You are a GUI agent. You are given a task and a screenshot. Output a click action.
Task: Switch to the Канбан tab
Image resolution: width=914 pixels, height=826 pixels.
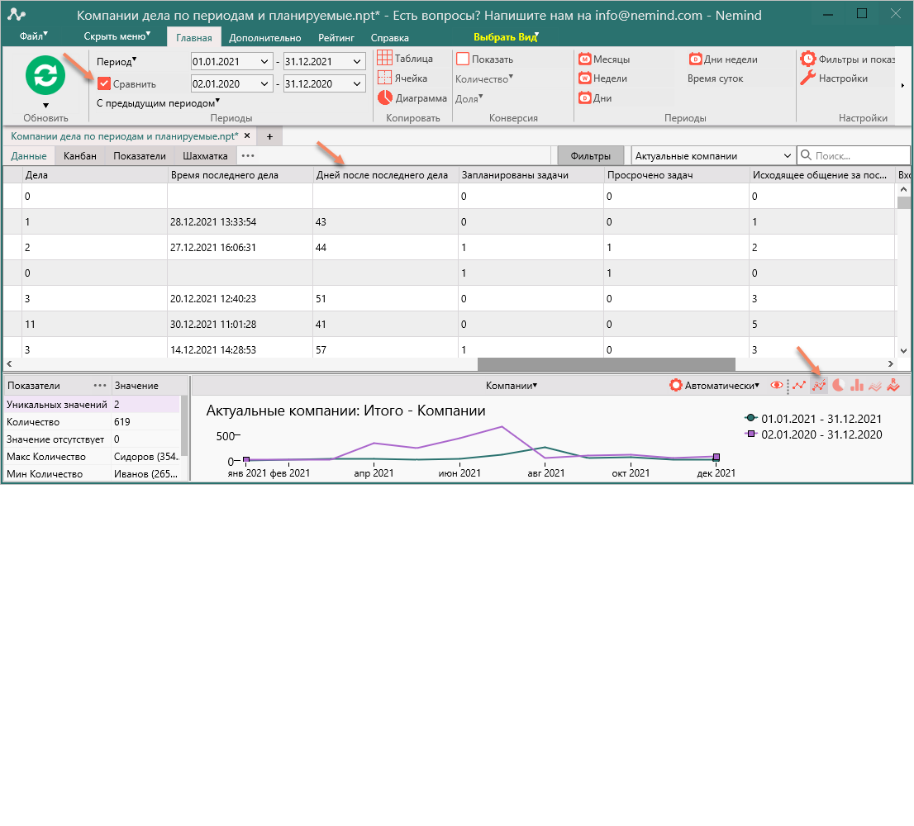(80, 156)
